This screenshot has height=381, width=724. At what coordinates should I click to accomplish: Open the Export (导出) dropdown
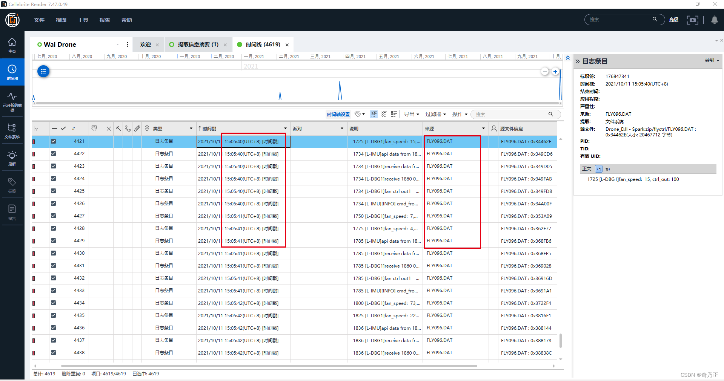coord(411,114)
